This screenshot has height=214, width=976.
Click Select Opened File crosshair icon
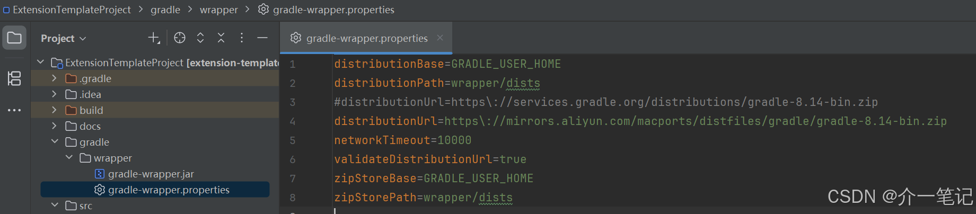[180, 38]
